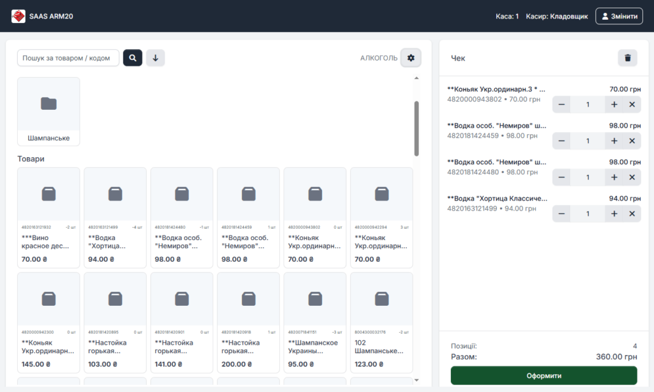This screenshot has width=654, height=392.
Task: Increase quantity of Коньяк Укр.ординарн item
Action: [x=614, y=105]
